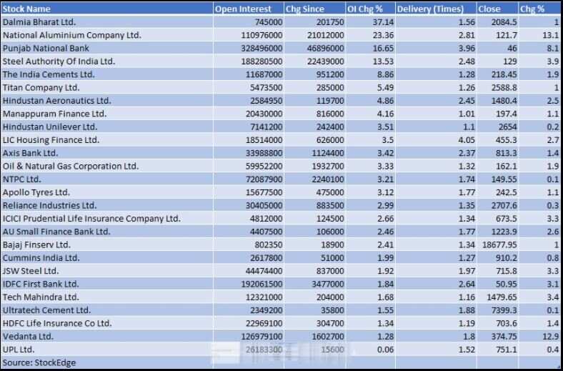Select OI Chg % value 23.36
563x371 pixels.
[x=383, y=35]
